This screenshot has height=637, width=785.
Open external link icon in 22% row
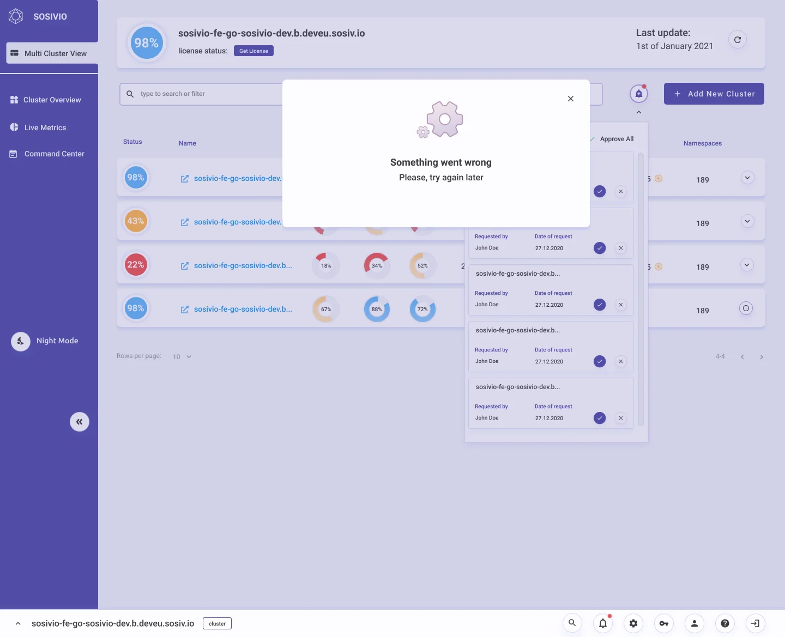click(185, 266)
